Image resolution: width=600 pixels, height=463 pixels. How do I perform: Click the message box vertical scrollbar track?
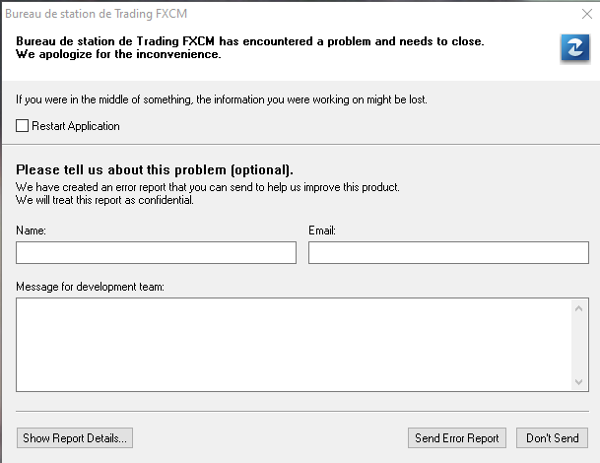click(578, 345)
